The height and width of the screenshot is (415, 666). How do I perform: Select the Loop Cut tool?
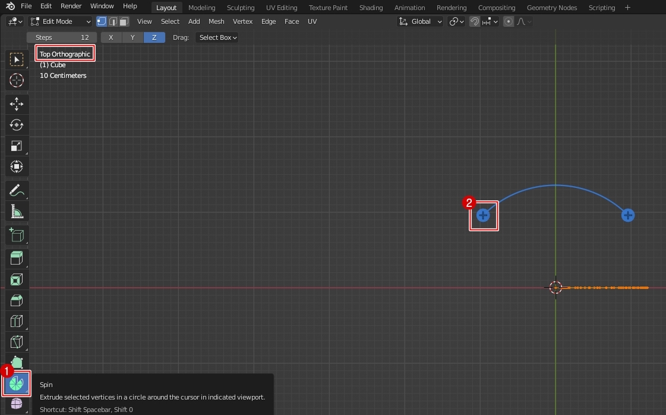point(17,321)
